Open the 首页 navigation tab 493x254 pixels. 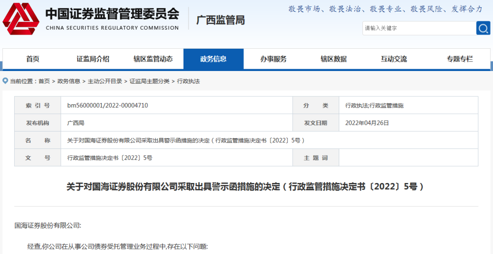click(33, 59)
